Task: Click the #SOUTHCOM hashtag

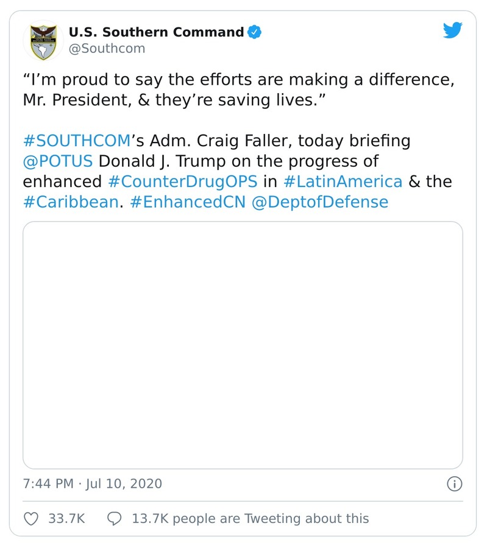Action: (76, 141)
